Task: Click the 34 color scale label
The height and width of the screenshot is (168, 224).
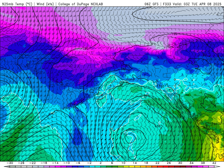Action: [x=192, y=163]
